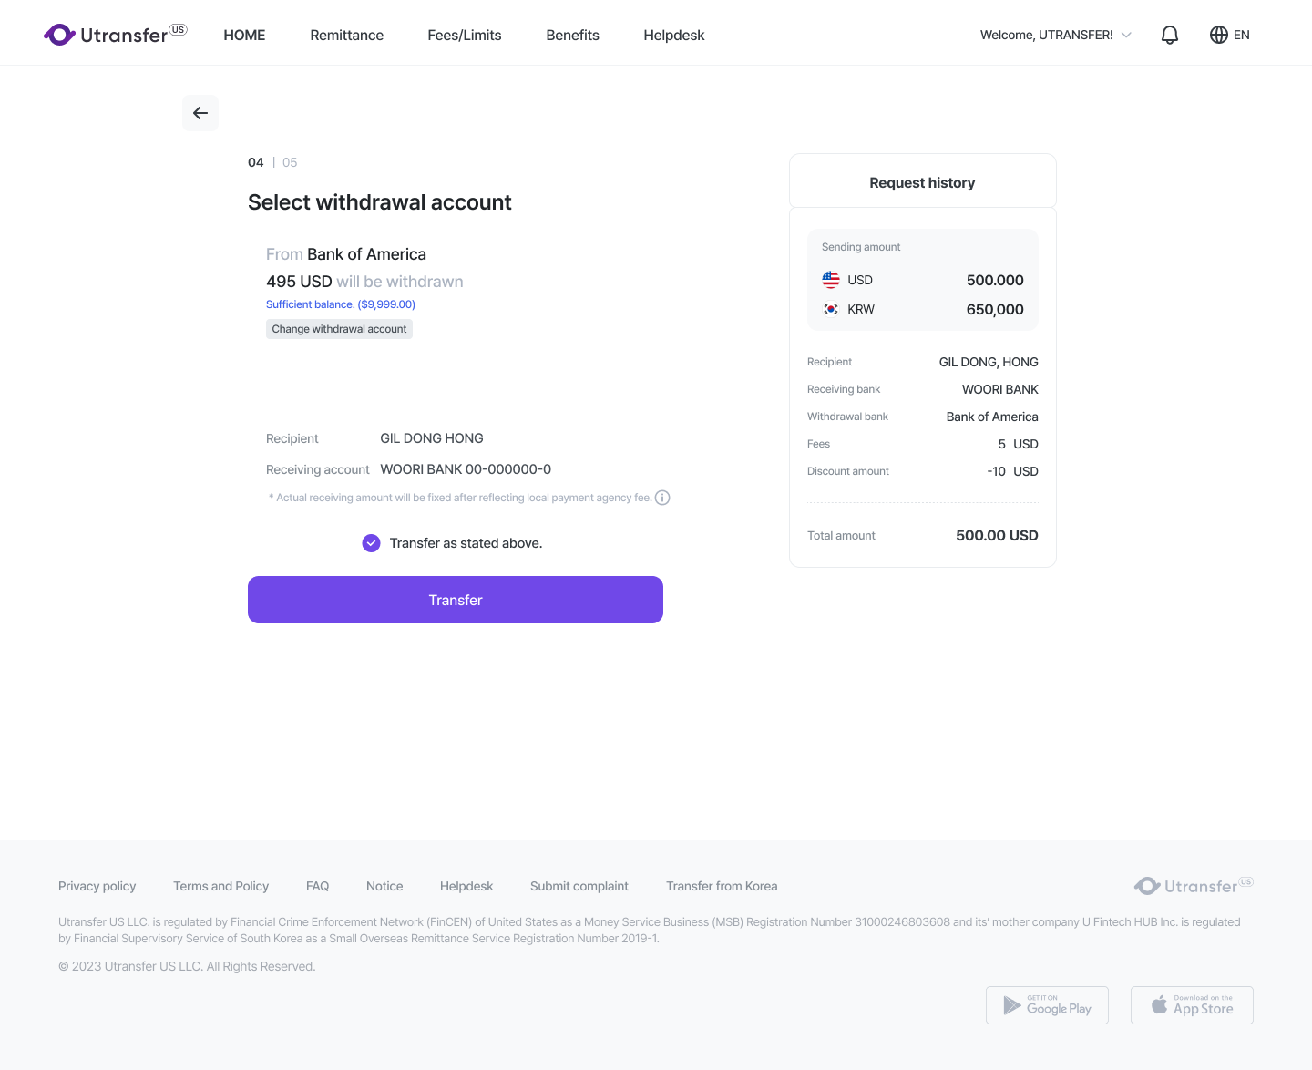Go back with the left arrow button
Screen dimensions: 1312x1070
(x=200, y=113)
